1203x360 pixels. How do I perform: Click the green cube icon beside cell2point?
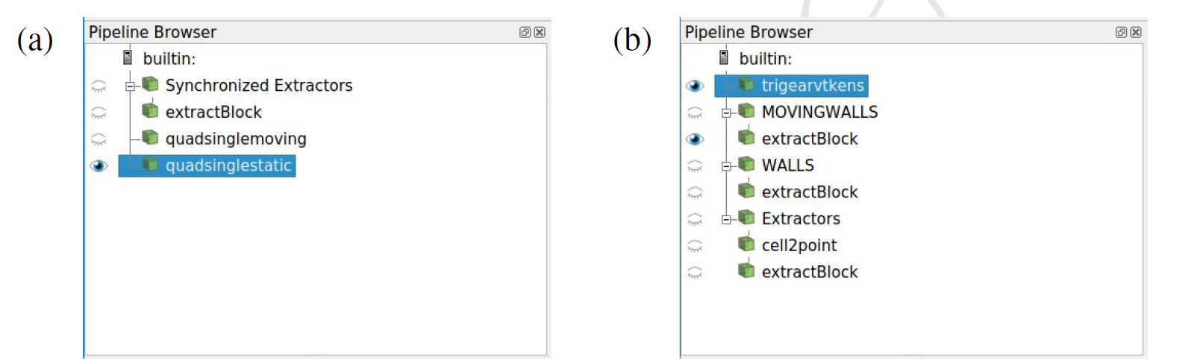pyautogui.click(x=746, y=244)
